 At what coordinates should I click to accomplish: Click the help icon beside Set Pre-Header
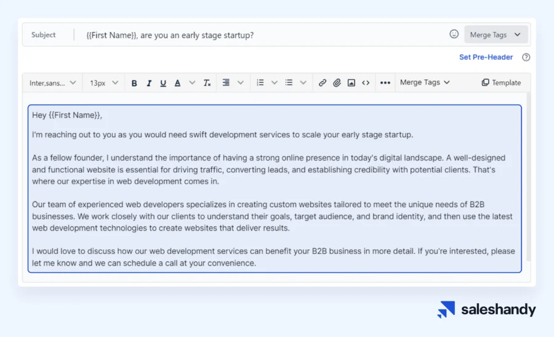click(x=526, y=57)
